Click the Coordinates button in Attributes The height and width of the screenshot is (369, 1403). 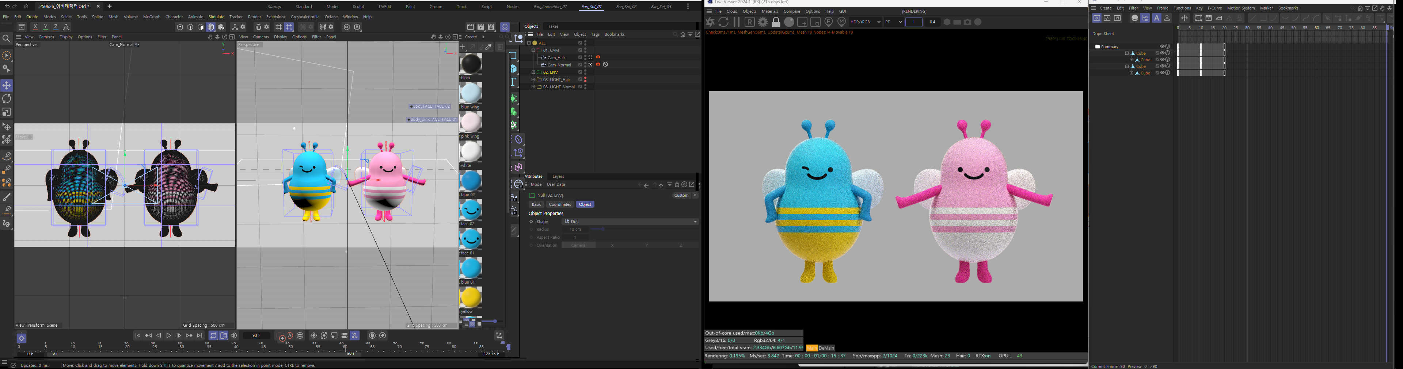(x=559, y=205)
